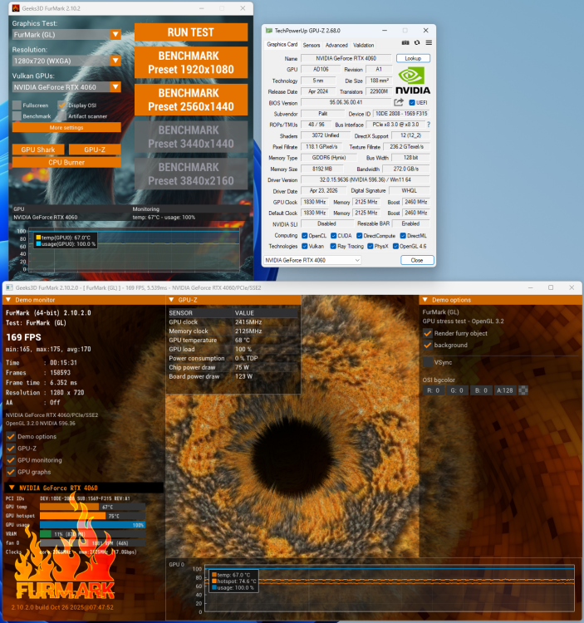Uncheck Render furry object option
This screenshot has width=584, height=623.
tap(428, 333)
